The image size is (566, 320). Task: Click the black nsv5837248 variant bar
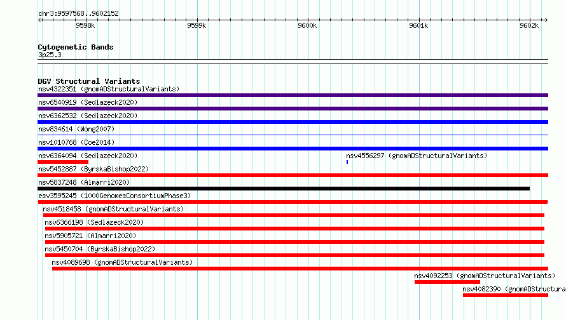284,189
